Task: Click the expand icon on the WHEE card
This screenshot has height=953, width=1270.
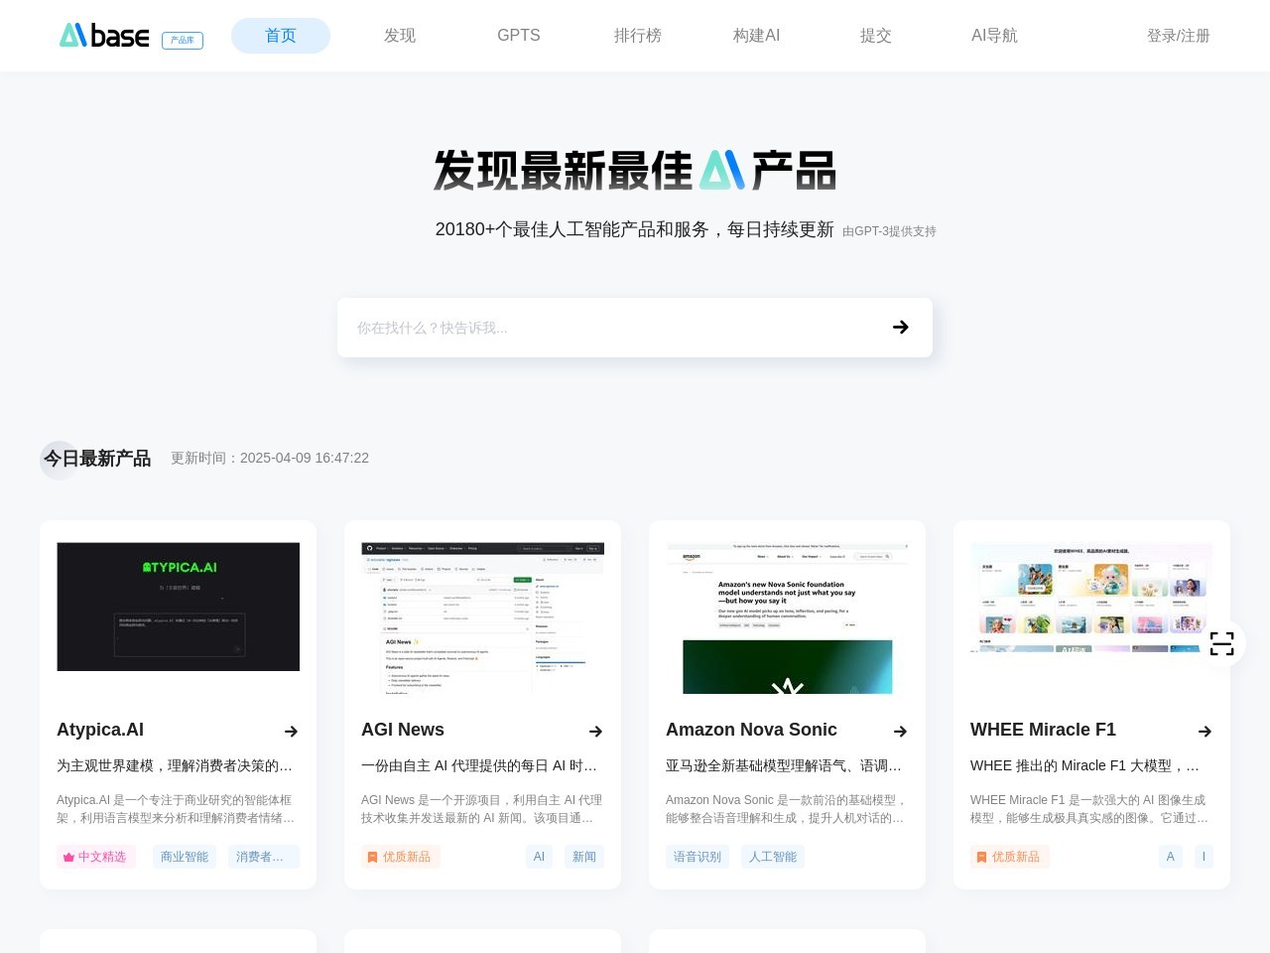Action: pyautogui.click(x=1221, y=643)
